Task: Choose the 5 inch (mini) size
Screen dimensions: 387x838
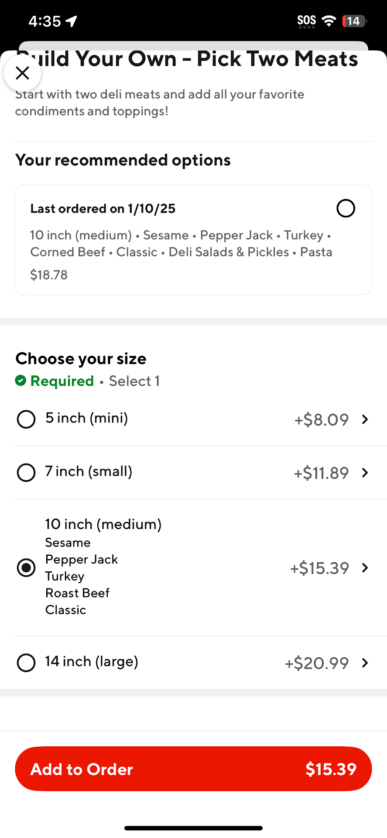Action: [x=26, y=419]
